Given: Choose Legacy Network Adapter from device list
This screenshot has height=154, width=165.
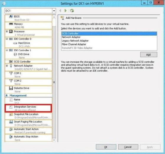Looking at the screenshot, I should point(75,41).
